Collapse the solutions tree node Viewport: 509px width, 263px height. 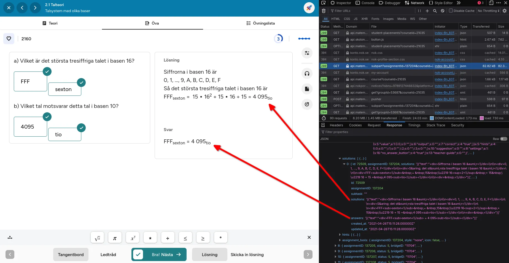click(340, 158)
